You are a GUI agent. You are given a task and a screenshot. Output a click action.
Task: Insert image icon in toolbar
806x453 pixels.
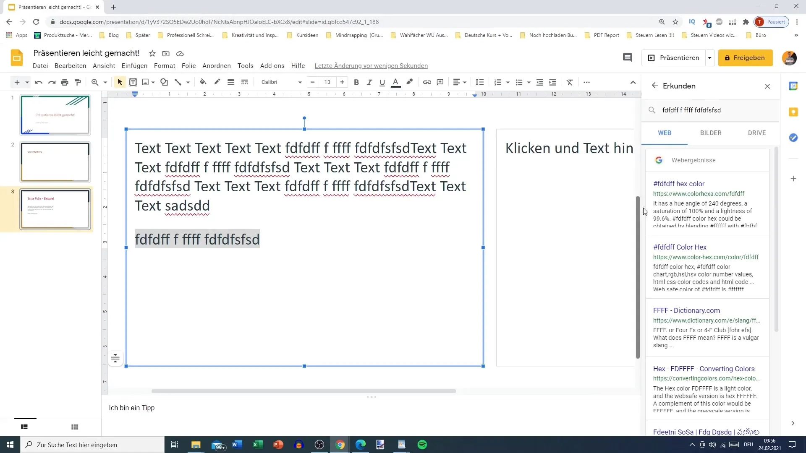coord(145,82)
